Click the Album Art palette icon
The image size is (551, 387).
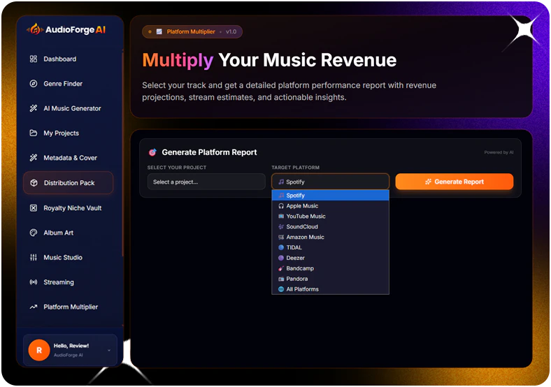point(34,233)
